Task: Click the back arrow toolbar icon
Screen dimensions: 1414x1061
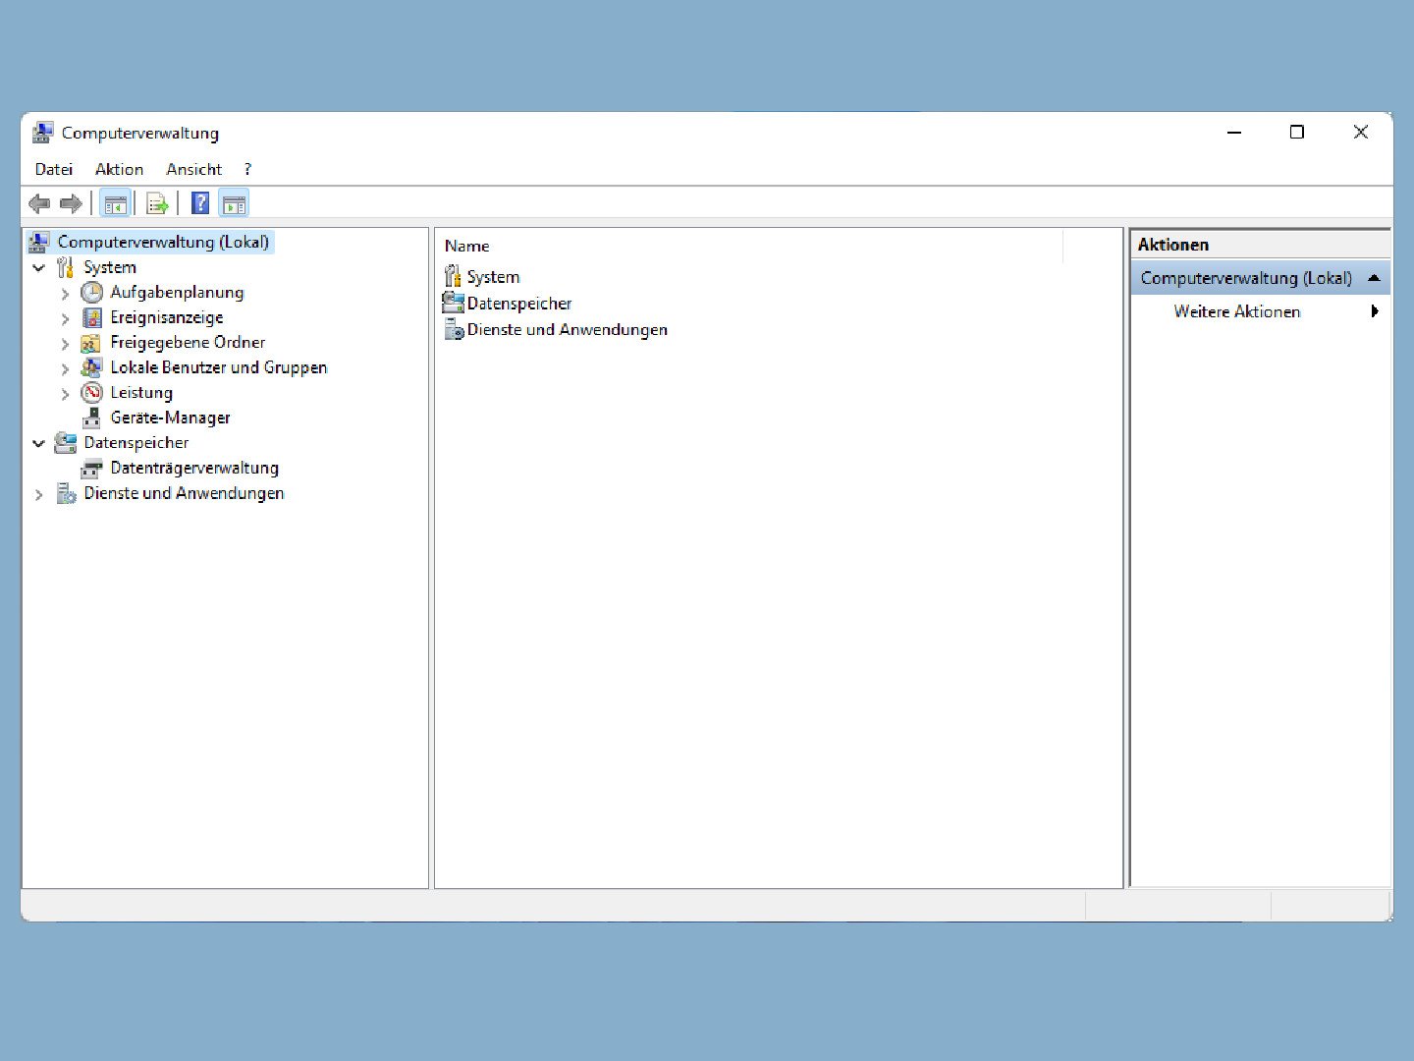Action: tap(39, 204)
